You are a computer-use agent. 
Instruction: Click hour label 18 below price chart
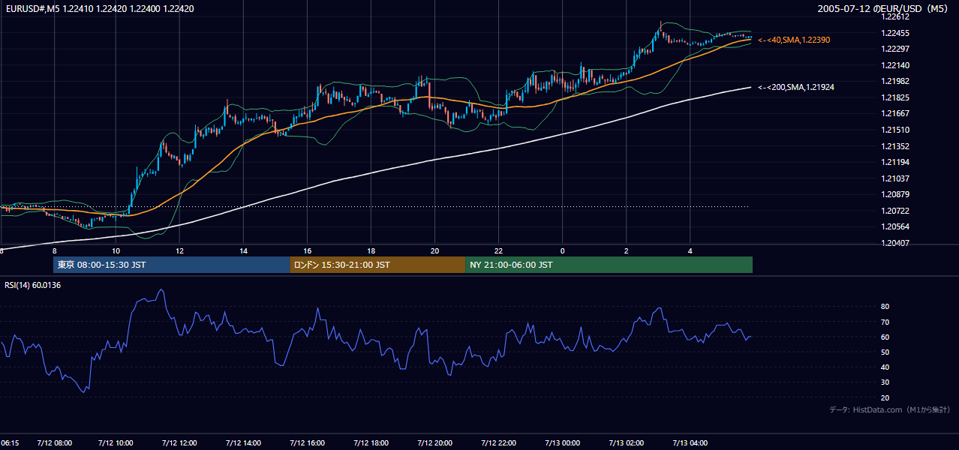click(x=371, y=250)
